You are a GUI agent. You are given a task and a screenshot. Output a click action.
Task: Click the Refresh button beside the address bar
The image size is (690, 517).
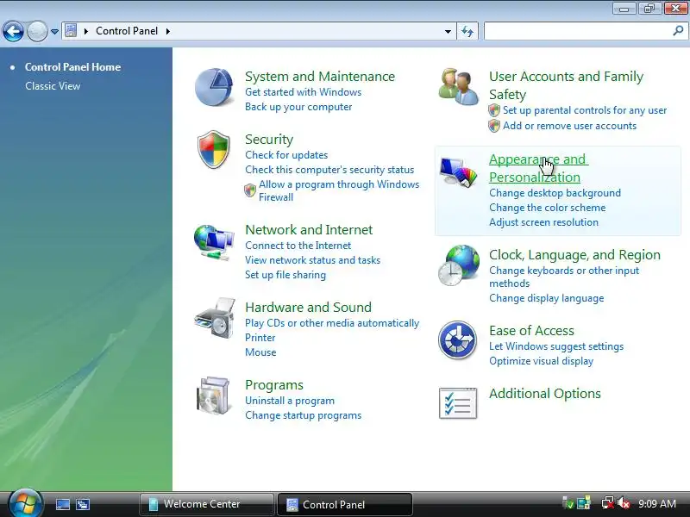(467, 31)
